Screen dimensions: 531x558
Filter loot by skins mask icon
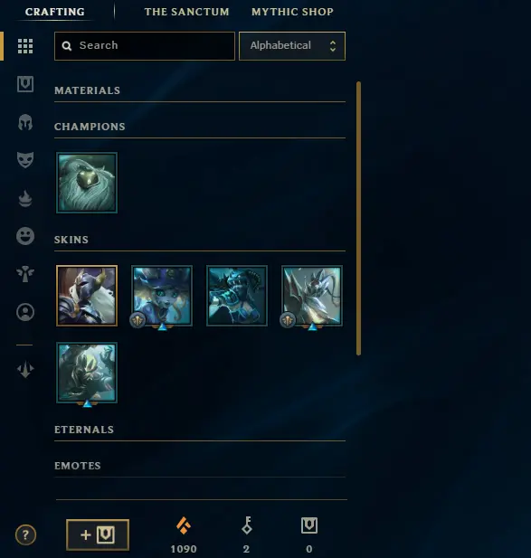25,160
